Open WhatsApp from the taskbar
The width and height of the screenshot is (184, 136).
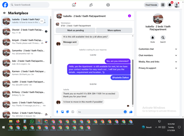32,122
